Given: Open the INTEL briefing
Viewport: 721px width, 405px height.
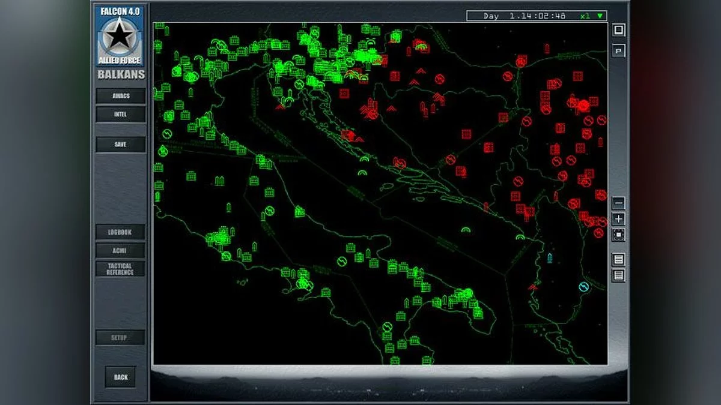Looking at the screenshot, I should (121, 115).
